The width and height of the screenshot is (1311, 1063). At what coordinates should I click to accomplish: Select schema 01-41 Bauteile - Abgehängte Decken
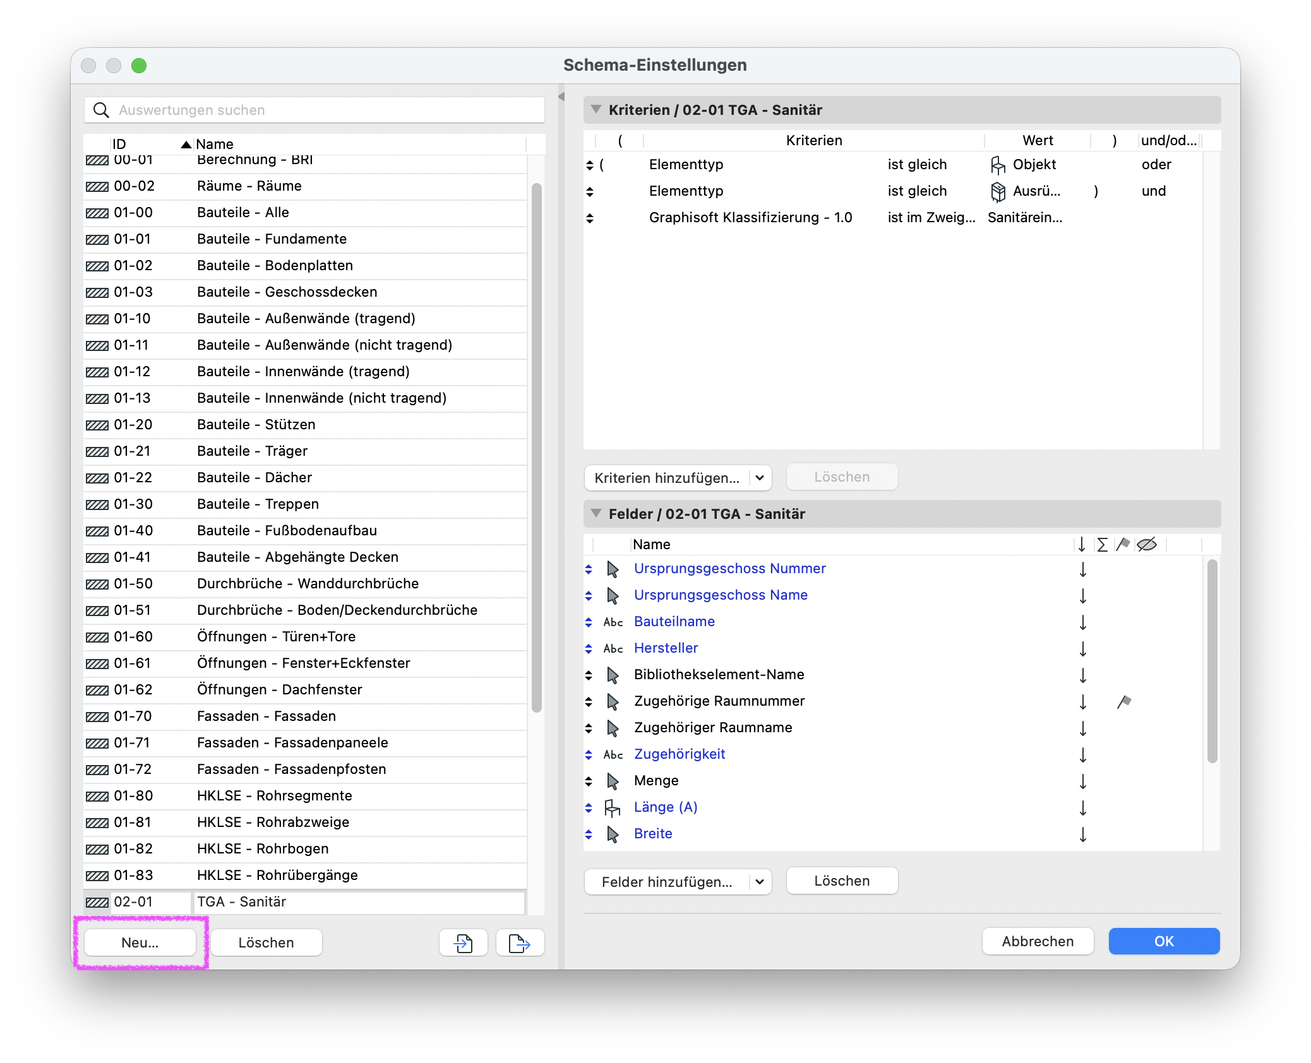coord(305,557)
